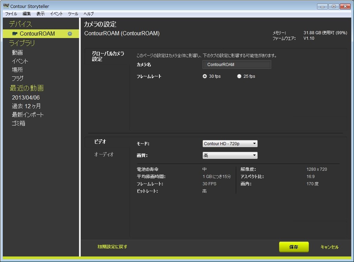Click the 170 度 field of view value
The image size is (354, 262).
point(313,184)
